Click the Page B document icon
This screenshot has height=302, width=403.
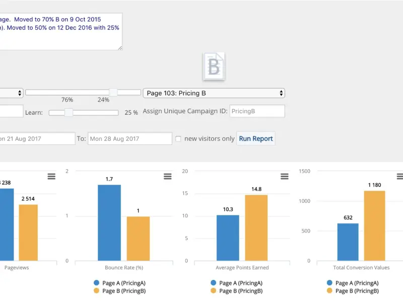[214, 66]
